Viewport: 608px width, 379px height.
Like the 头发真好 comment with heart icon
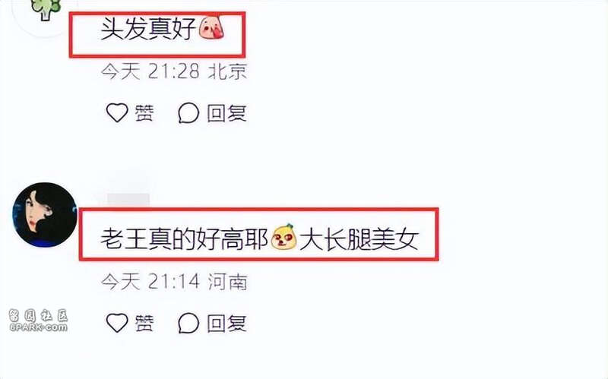[117, 112]
